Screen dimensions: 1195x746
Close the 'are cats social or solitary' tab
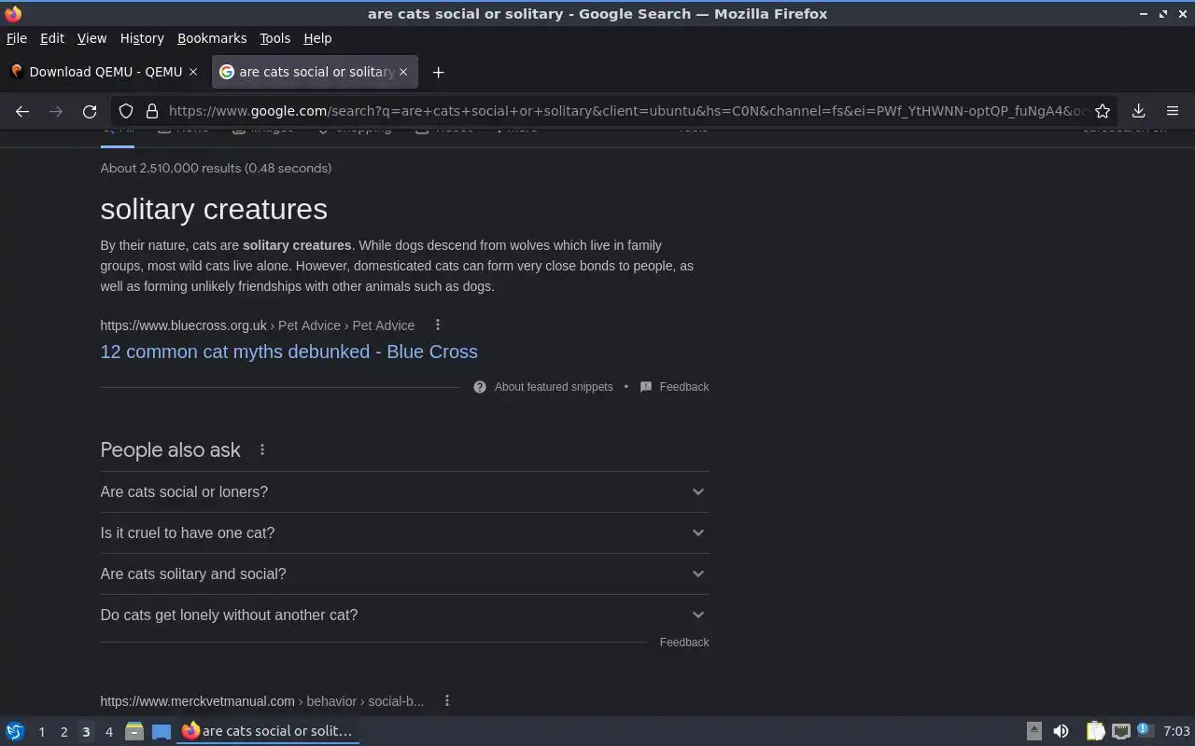pos(403,72)
